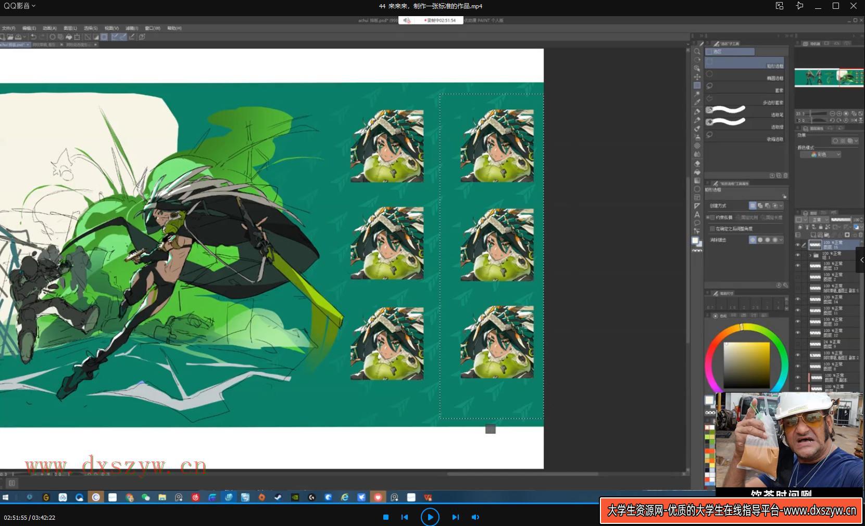The width and height of the screenshot is (865, 526).
Task: Open the 创建方式 options dropdown arrow
Action: click(x=781, y=206)
